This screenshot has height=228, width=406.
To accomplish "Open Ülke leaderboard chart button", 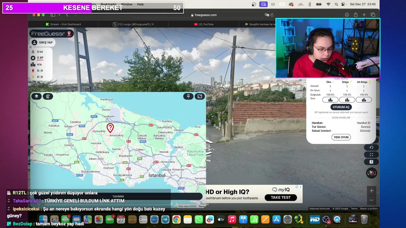I will click(x=330, y=100).
